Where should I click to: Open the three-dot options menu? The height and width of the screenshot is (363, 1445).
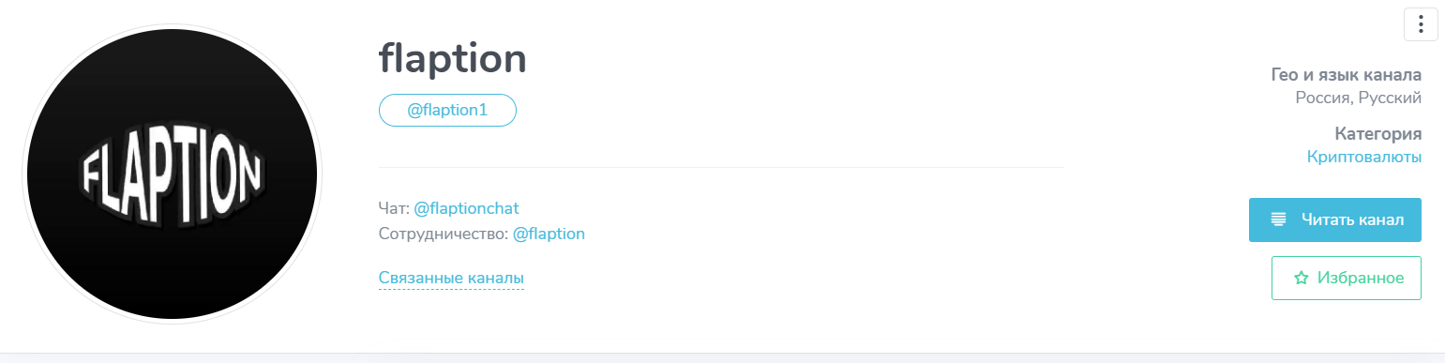tap(1421, 24)
